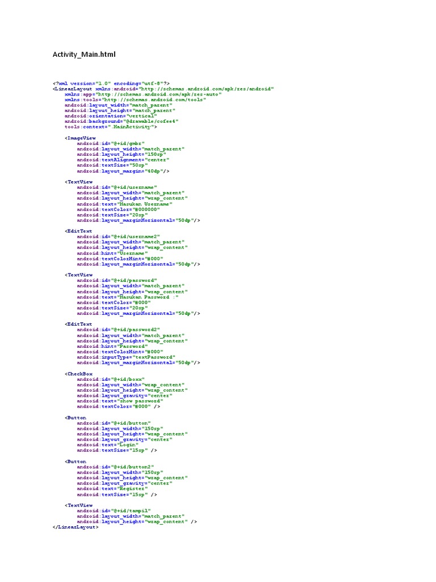This screenshot has width=436, height=582.
Task: Click the Activity_Main.html heading
Action: click(x=84, y=54)
